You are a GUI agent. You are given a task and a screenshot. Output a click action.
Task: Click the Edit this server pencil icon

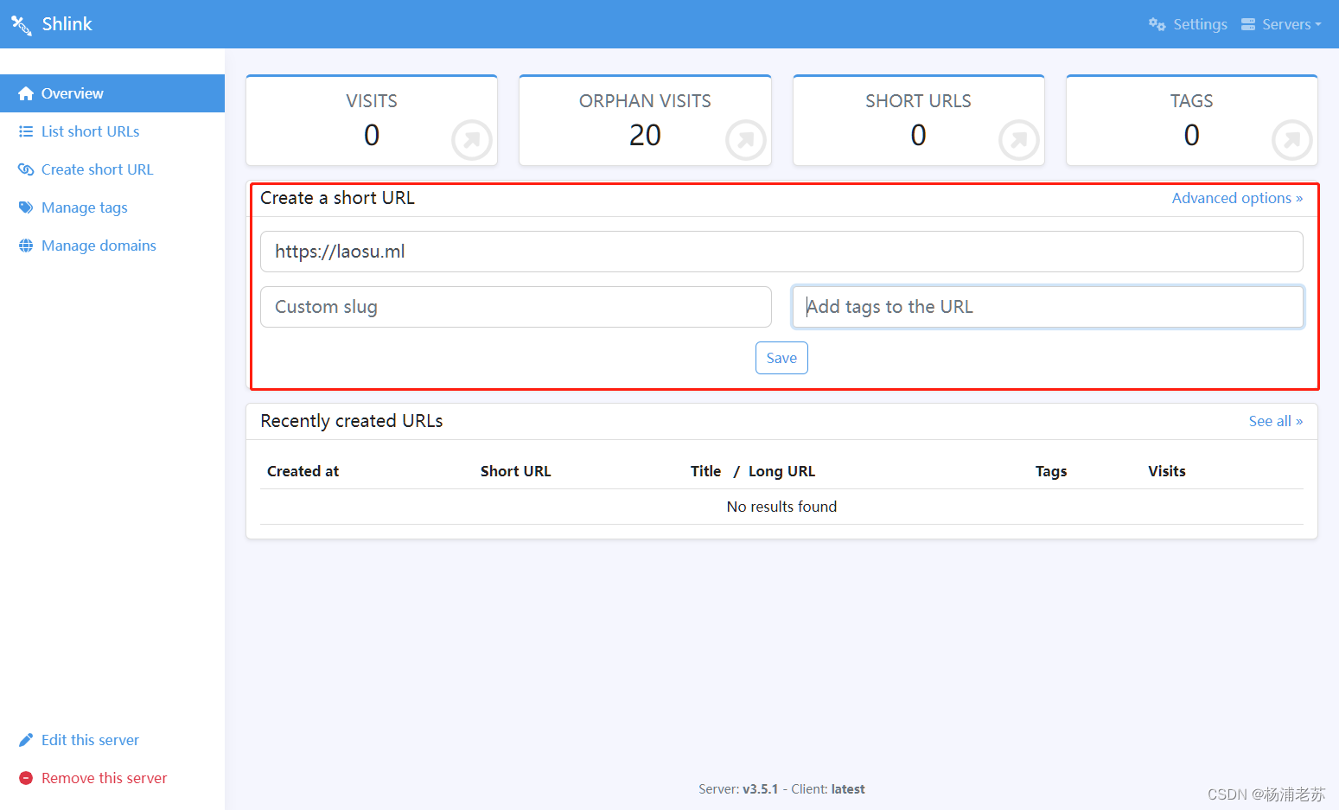[26, 740]
